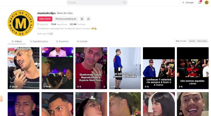Click the Editar Perfil button

(45, 19)
